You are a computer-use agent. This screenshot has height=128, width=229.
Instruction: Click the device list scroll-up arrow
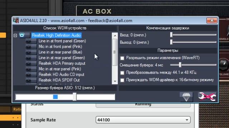tap(115, 36)
